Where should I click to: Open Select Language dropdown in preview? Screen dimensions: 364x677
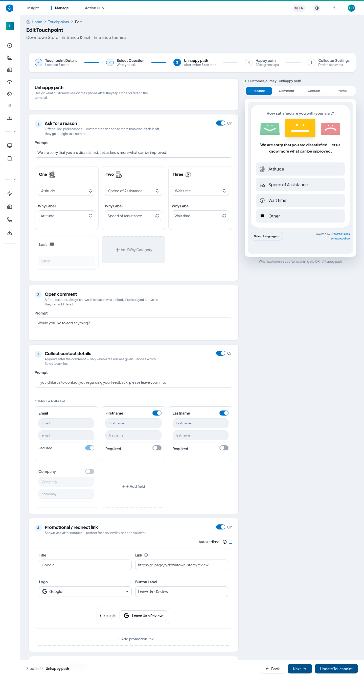pyautogui.click(x=267, y=236)
